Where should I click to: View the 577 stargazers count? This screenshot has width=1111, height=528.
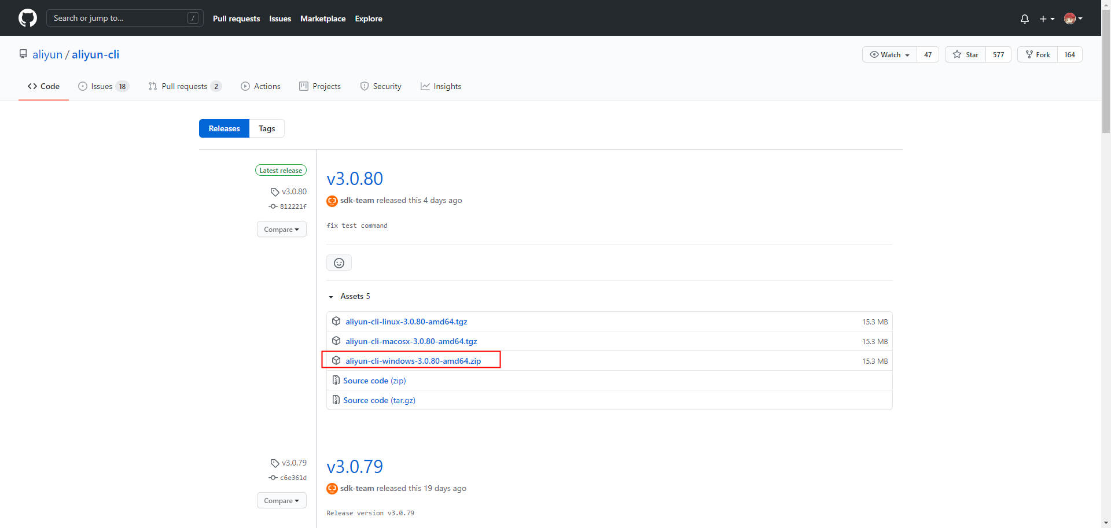(998, 54)
